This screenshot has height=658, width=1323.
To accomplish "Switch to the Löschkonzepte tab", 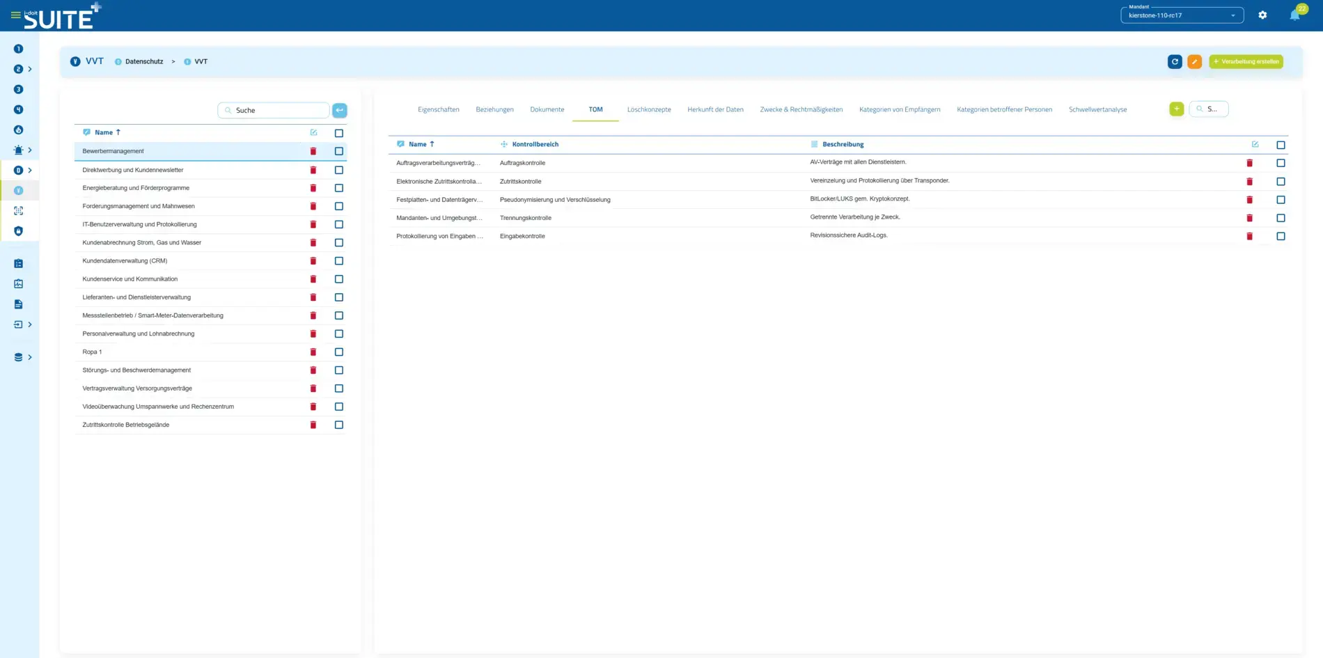I will pyautogui.click(x=649, y=109).
